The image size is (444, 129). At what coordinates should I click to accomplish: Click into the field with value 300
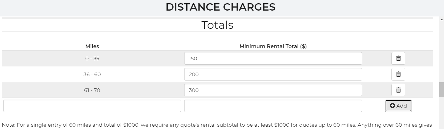[273, 90]
